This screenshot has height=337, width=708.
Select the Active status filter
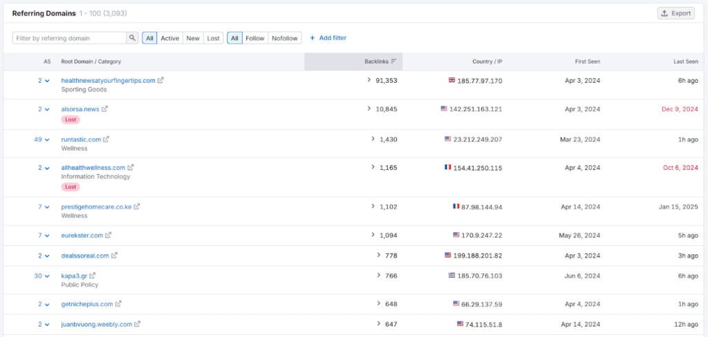170,38
